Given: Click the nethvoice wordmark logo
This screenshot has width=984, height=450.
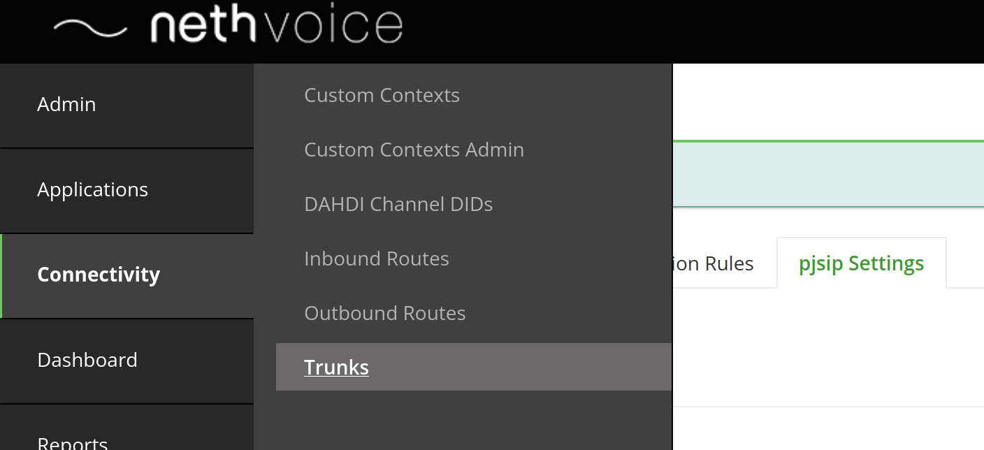Looking at the screenshot, I should point(277,27).
